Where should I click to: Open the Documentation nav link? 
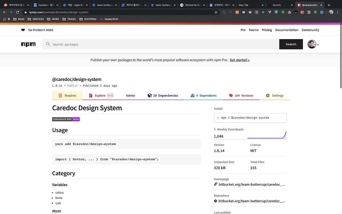pyautogui.click(x=287, y=30)
